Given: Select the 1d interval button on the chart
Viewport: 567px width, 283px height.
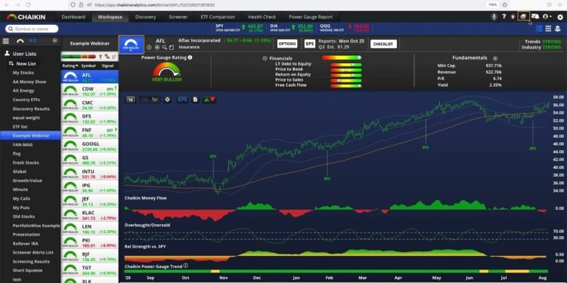Looking at the screenshot, I should pyautogui.click(x=131, y=100).
